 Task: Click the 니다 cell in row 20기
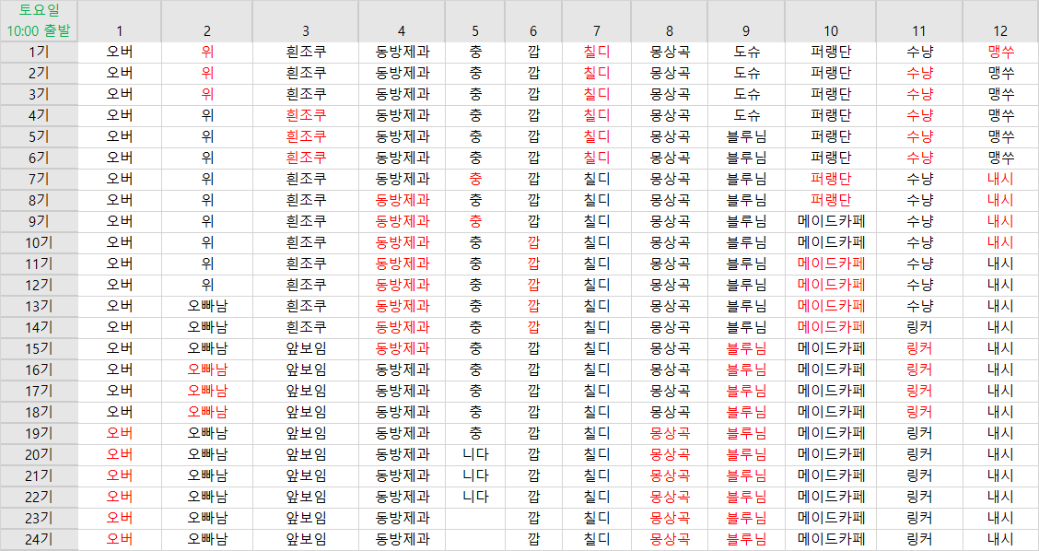click(475, 454)
